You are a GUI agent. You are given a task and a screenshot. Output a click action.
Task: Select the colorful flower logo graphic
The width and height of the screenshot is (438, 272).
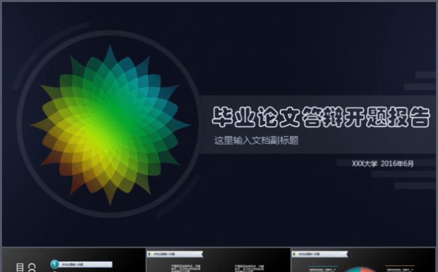pyautogui.click(x=110, y=125)
